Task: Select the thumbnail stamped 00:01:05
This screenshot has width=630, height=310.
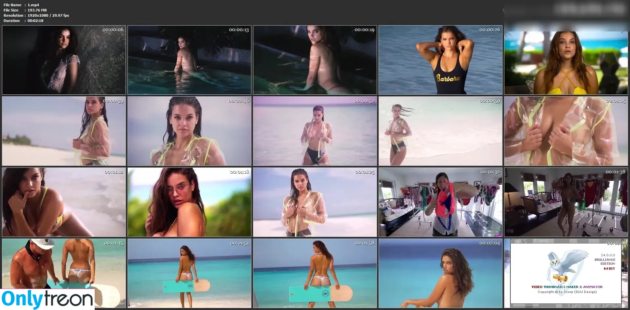Action: pyautogui.click(x=566, y=131)
